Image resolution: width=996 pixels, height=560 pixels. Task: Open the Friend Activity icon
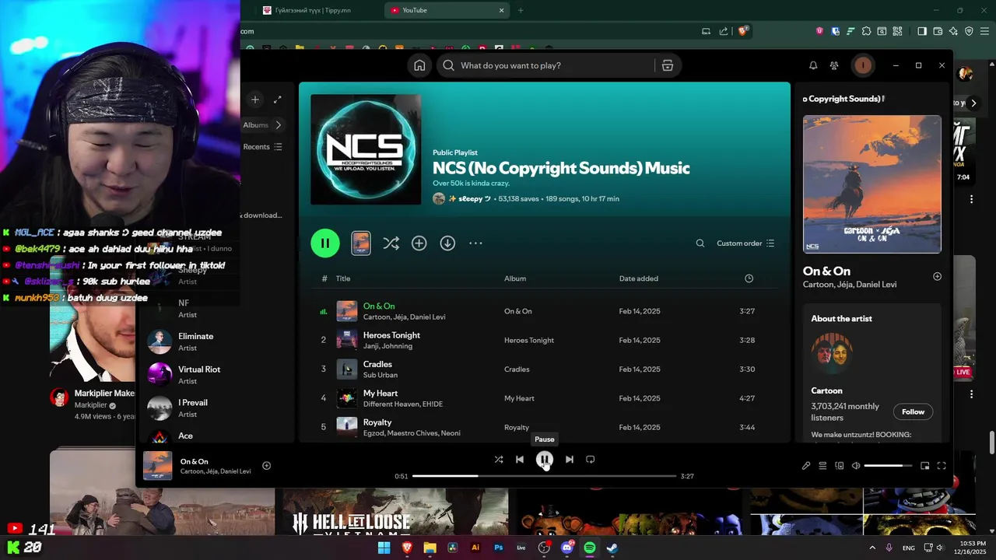(834, 65)
